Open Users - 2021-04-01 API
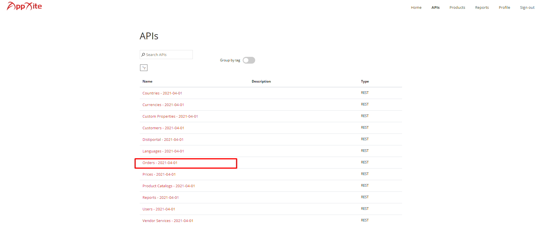This screenshot has height=235, width=535. [x=159, y=209]
